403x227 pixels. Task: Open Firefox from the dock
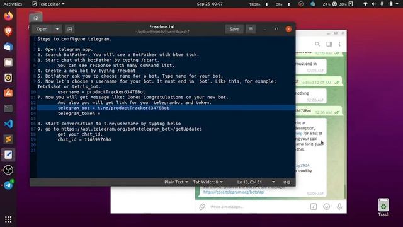[8, 16]
